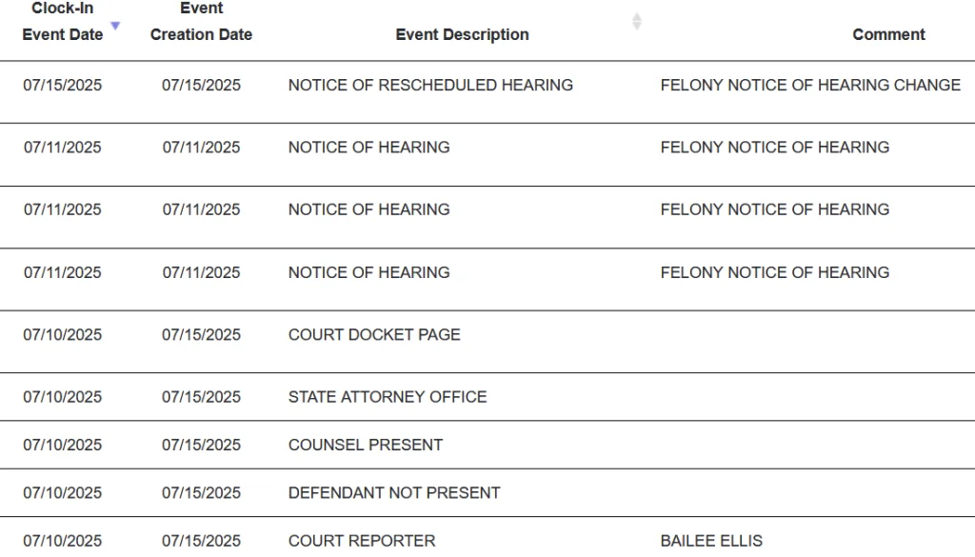Open the COURT DOCKET PAGE entry

[374, 334]
